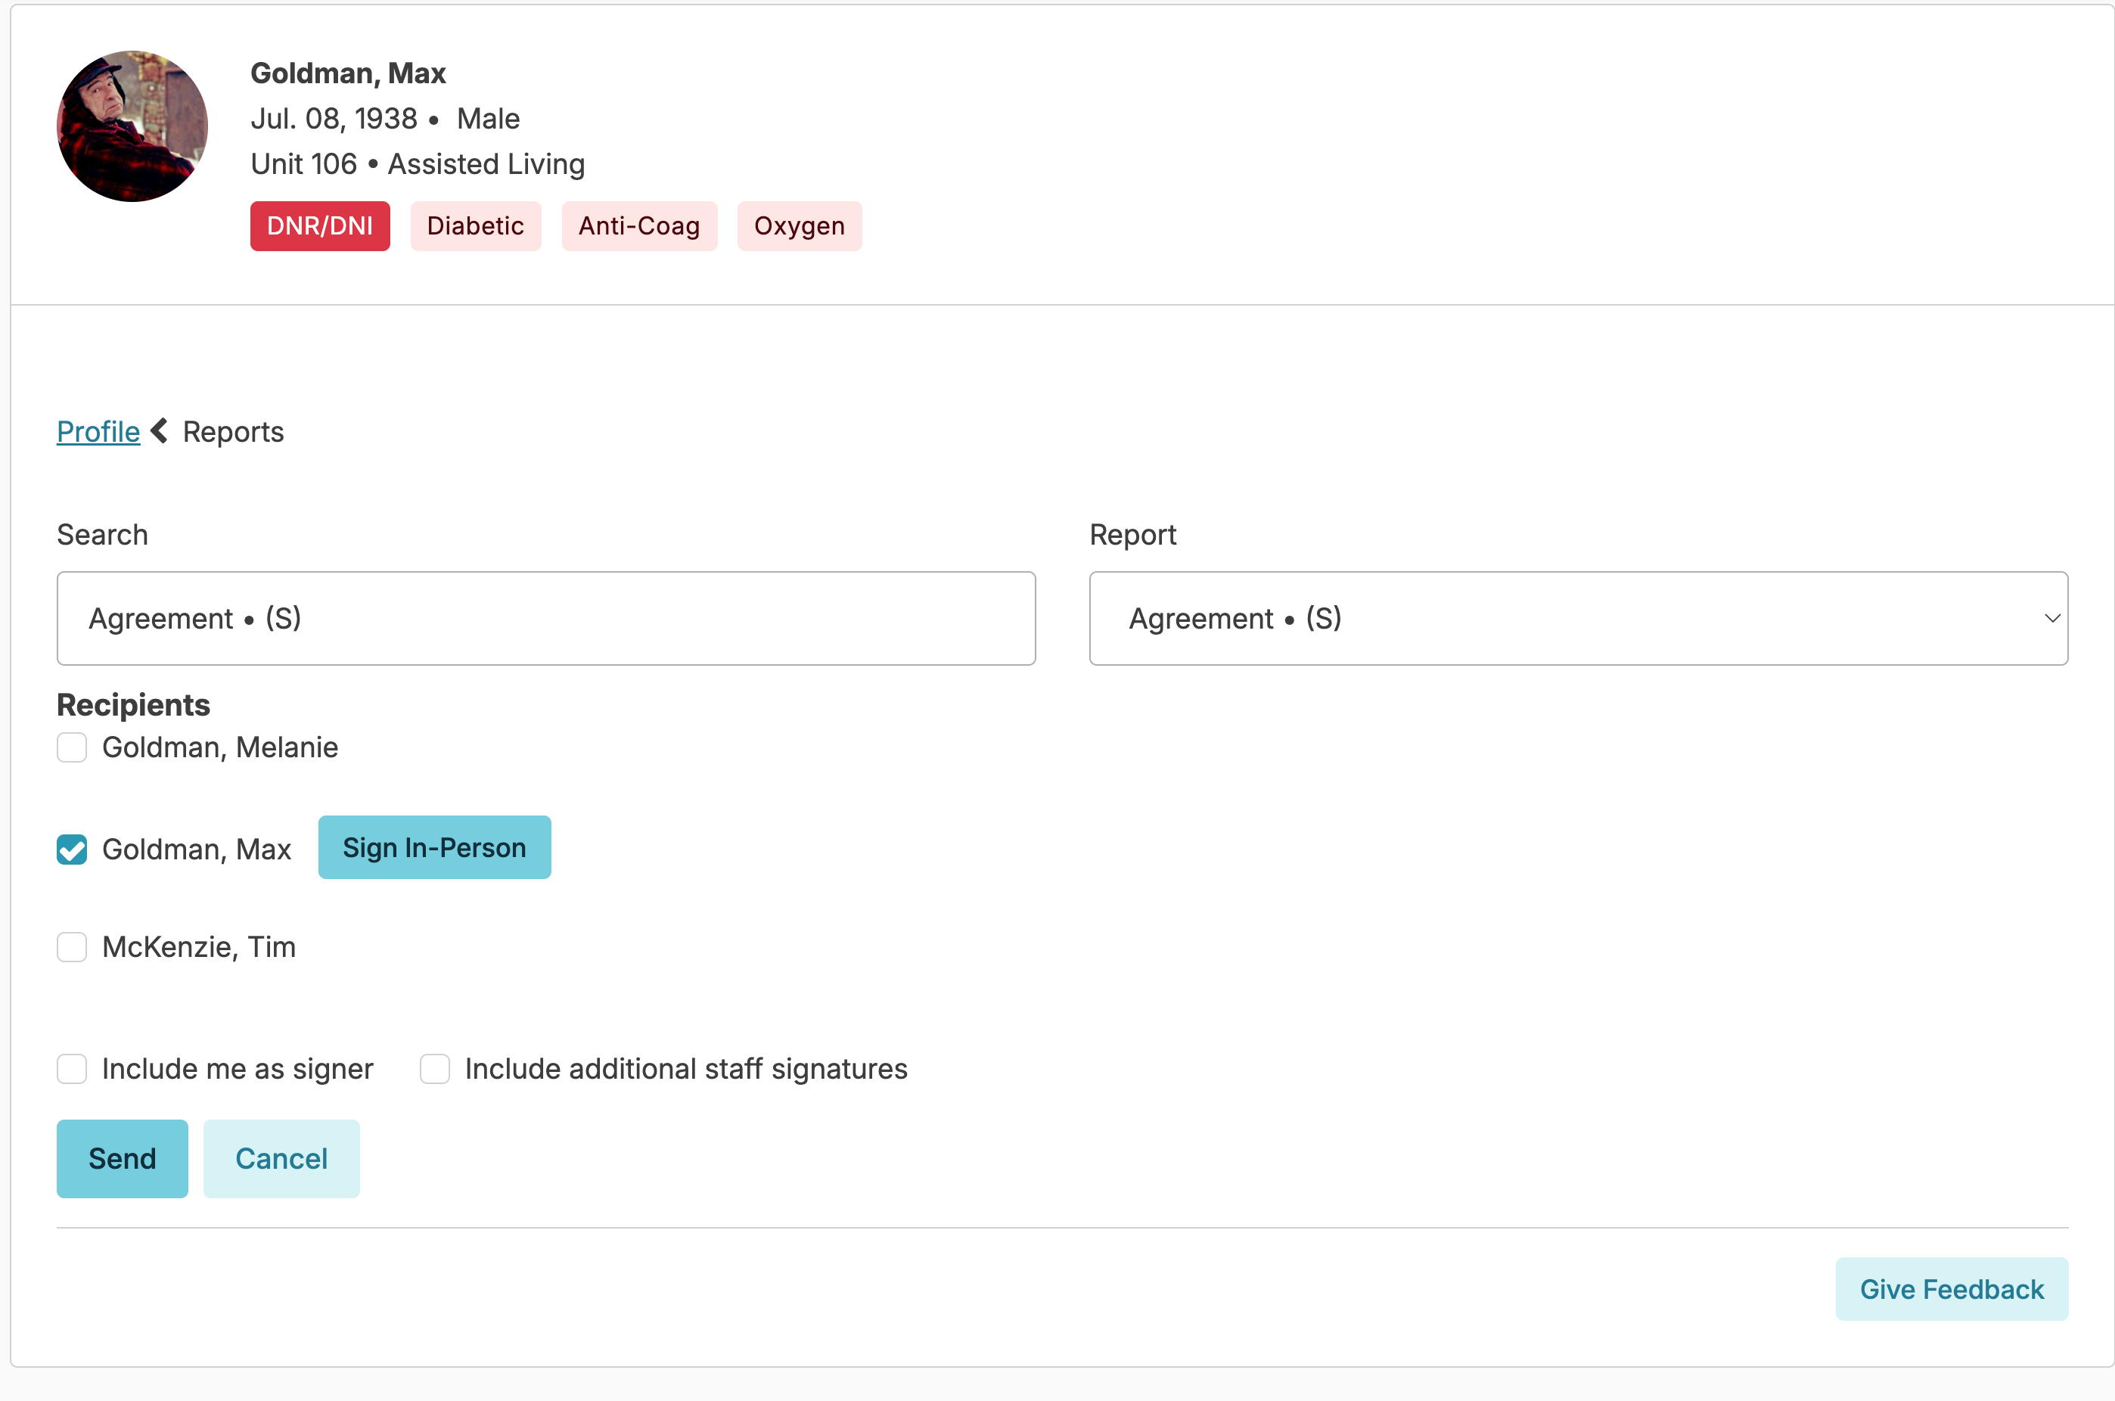Open the Profile breadcrumb link
The height and width of the screenshot is (1401, 2115).
[x=98, y=431]
